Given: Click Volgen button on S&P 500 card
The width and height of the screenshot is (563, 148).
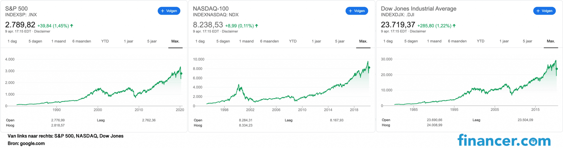Looking at the screenshot, I should pos(169,11).
